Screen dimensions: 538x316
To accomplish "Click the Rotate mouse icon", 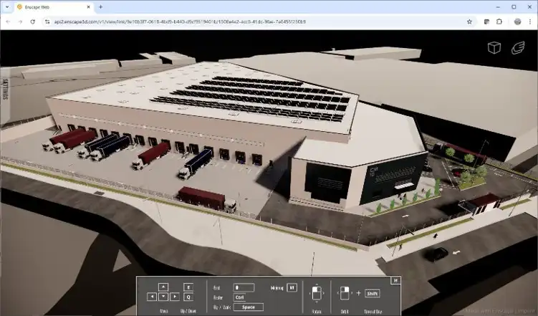I will point(317,294).
